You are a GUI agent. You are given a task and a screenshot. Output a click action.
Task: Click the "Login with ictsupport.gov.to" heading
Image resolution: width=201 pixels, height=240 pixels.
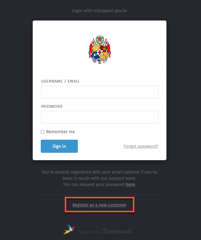point(99,11)
